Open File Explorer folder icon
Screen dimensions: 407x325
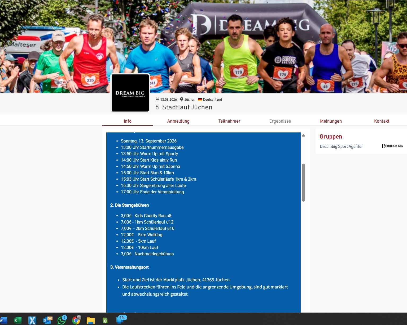point(91,320)
